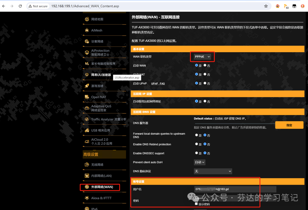Screen dimensions: 308x210
Task: Click the USB 相关应用 icon
Action: (87, 130)
